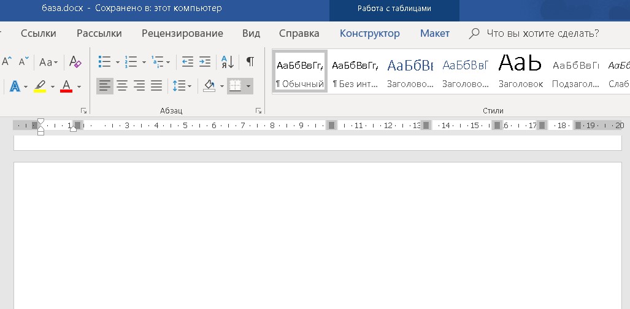Toggle center text alignment
Viewport: 630px width, 309px height.
(122, 86)
